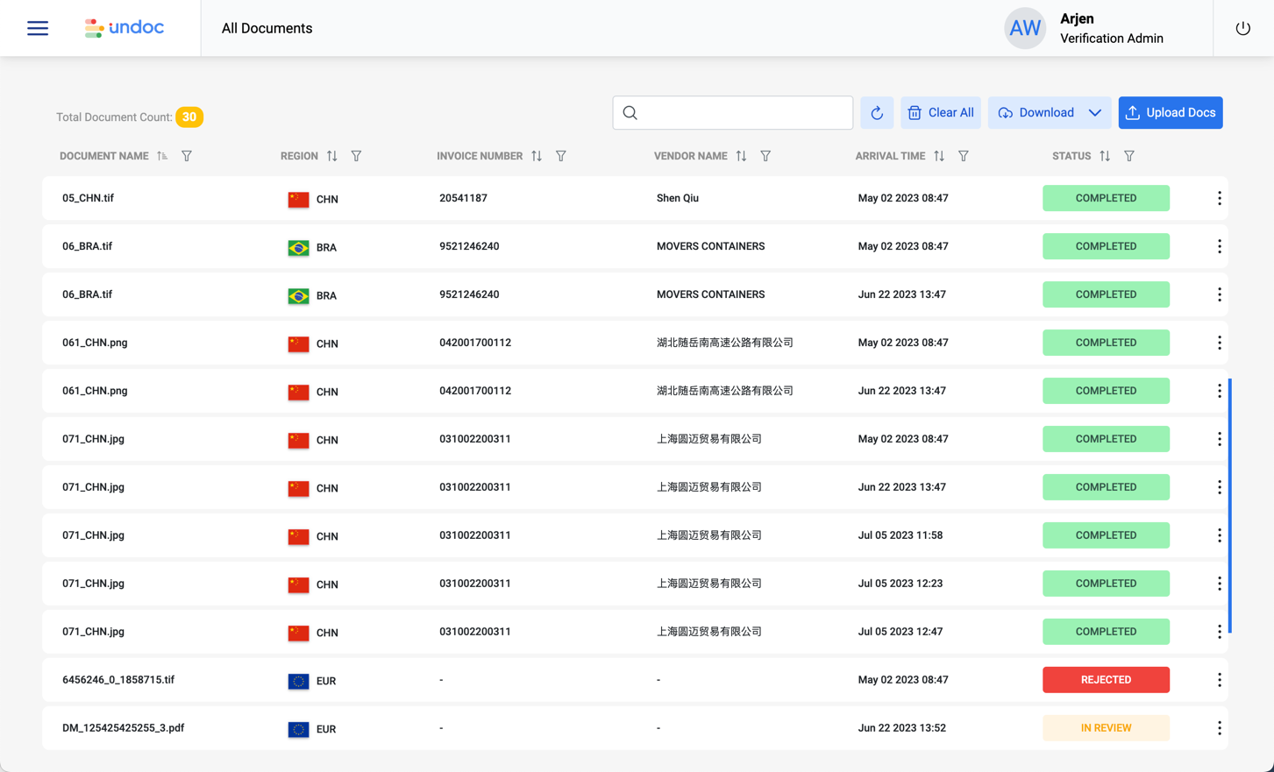Click the vertical table scrollbar
The width and height of the screenshot is (1274, 772).
pyautogui.click(x=1230, y=506)
